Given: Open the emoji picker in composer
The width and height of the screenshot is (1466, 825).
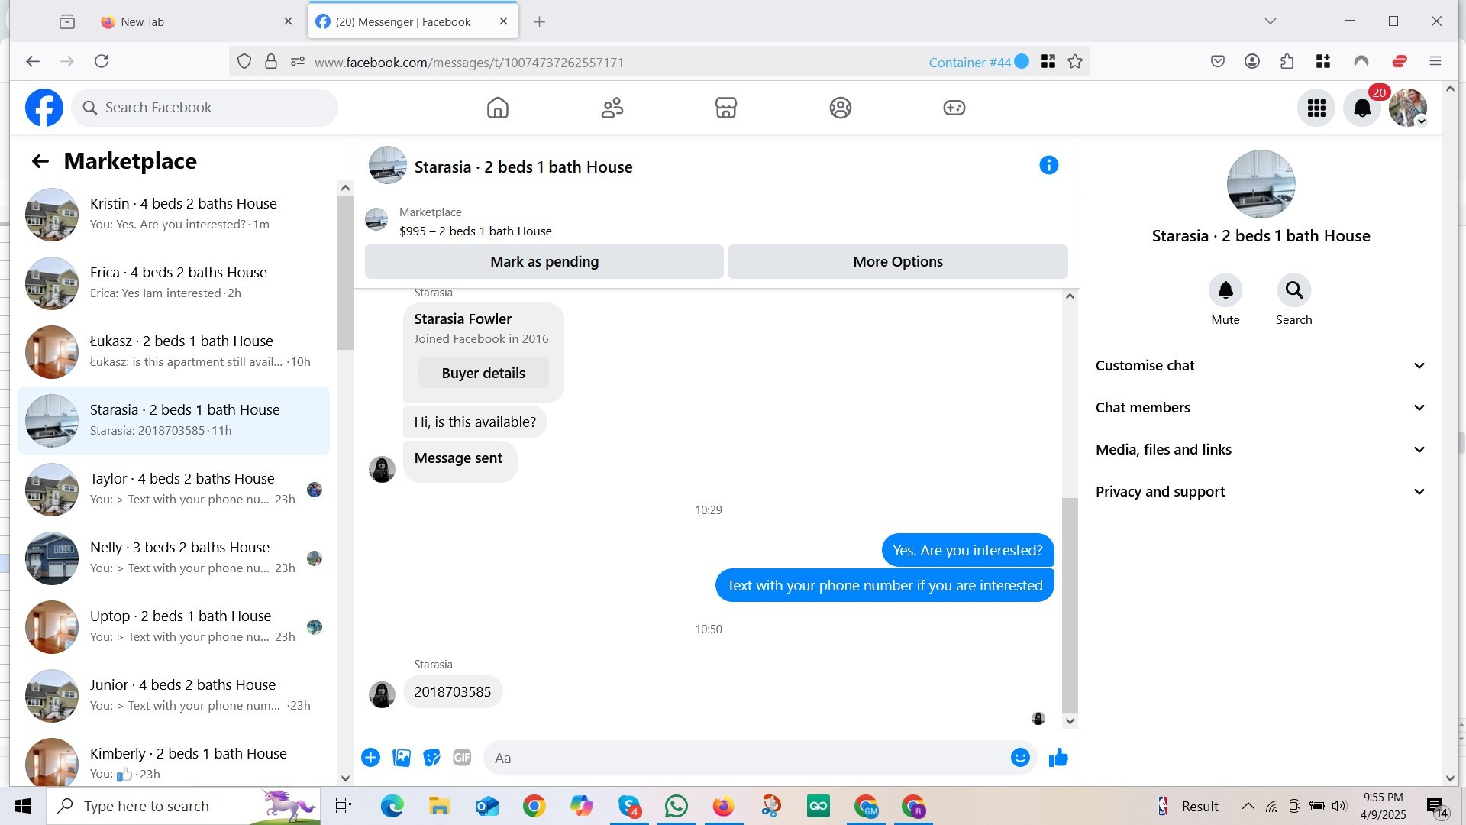Looking at the screenshot, I should point(1020,758).
